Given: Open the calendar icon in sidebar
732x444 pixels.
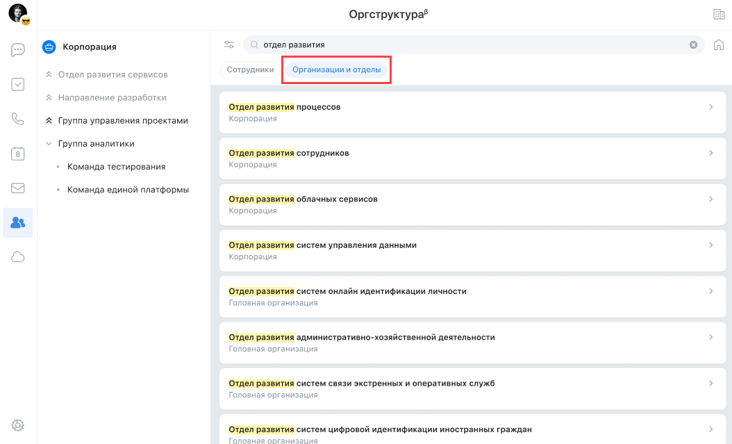Looking at the screenshot, I should point(18,154).
